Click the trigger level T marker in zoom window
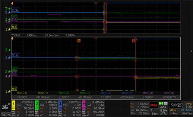The height and width of the screenshot is (117, 193). (7, 50)
